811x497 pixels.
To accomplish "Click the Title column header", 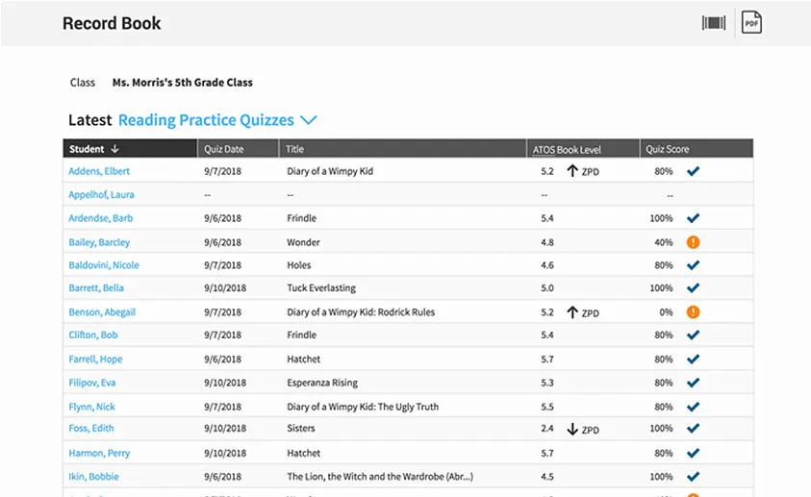I will 295,149.
